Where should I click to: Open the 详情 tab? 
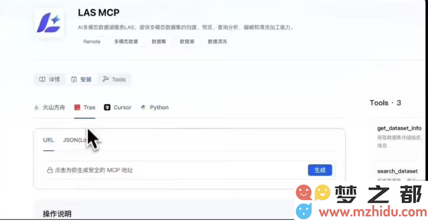point(50,80)
